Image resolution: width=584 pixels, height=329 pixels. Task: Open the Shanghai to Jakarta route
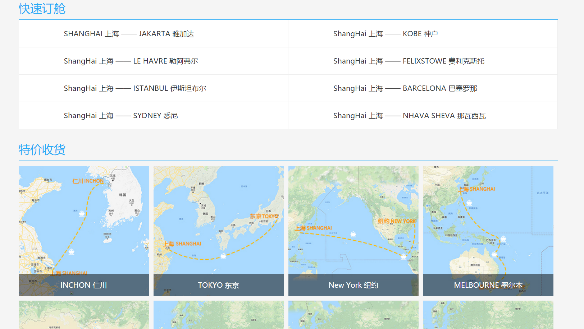[129, 34]
